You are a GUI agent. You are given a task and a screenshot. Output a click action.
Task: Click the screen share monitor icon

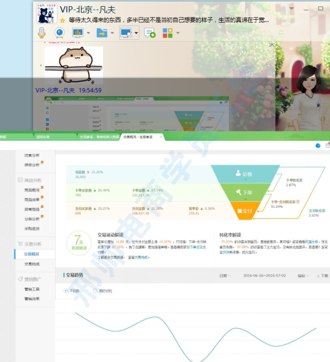tap(126, 32)
